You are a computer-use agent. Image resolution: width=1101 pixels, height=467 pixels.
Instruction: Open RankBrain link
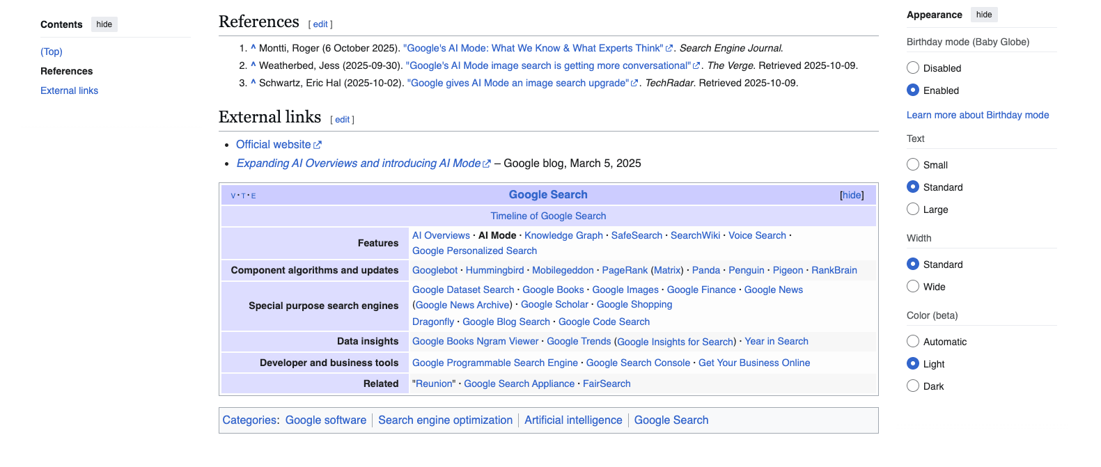tap(834, 270)
